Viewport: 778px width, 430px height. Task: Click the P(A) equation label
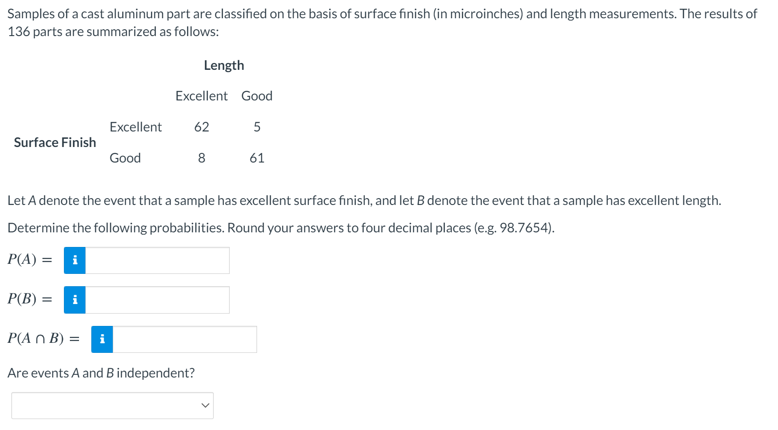30,259
